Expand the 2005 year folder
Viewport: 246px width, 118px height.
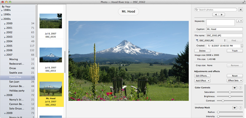coord(5,46)
